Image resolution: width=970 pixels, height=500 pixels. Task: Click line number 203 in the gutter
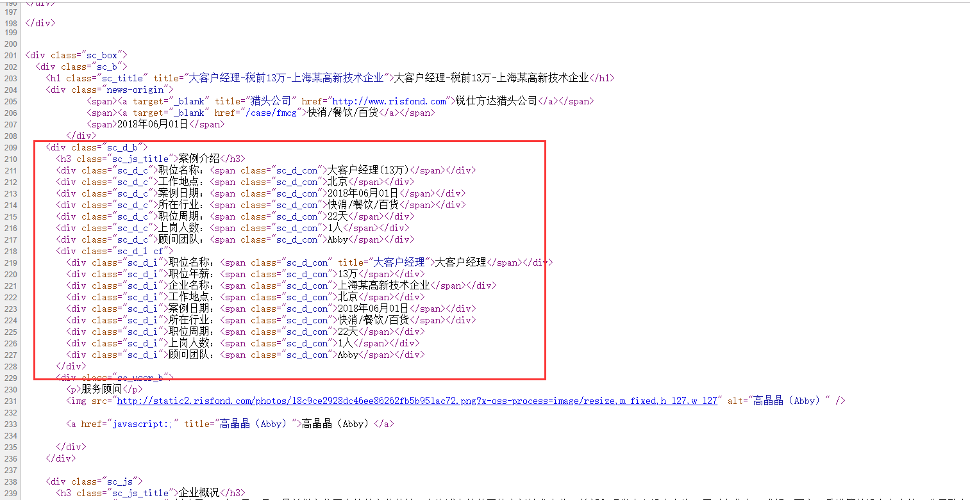[10, 78]
